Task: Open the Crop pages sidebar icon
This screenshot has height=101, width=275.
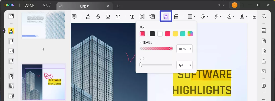Action: [x=11, y=86]
